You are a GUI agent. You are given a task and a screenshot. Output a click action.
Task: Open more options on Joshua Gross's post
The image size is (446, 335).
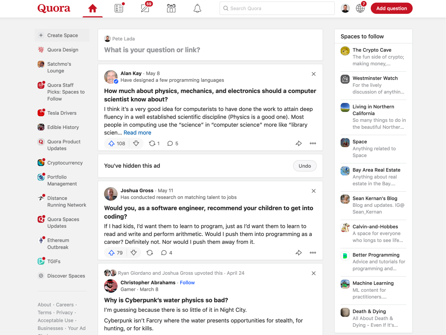click(313, 253)
